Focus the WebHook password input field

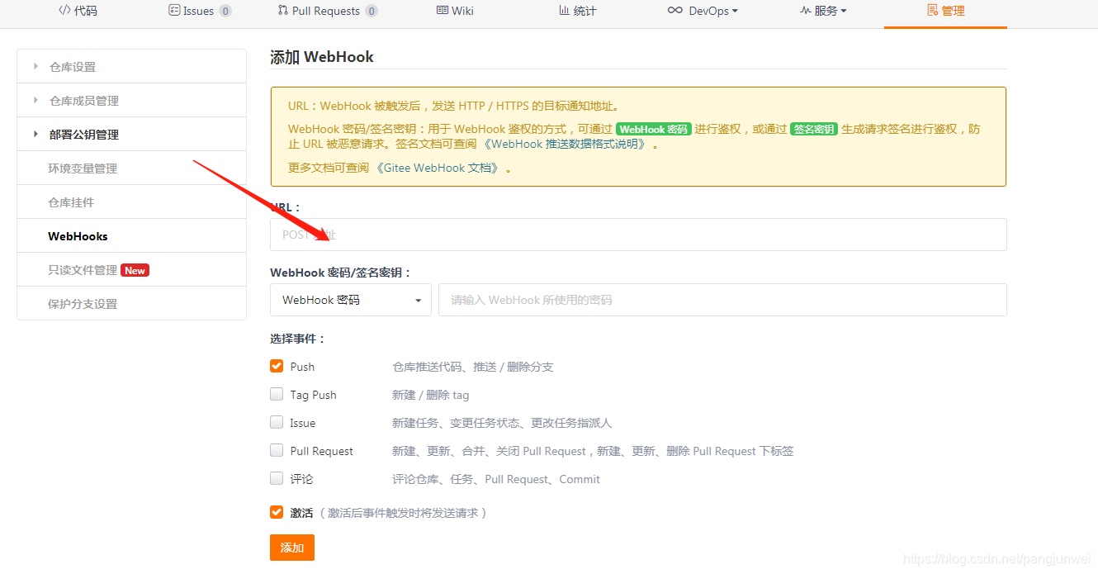[722, 300]
